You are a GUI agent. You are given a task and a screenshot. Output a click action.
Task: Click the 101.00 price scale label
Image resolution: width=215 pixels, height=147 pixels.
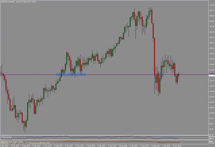pyautogui.click(x=212, y=113)
